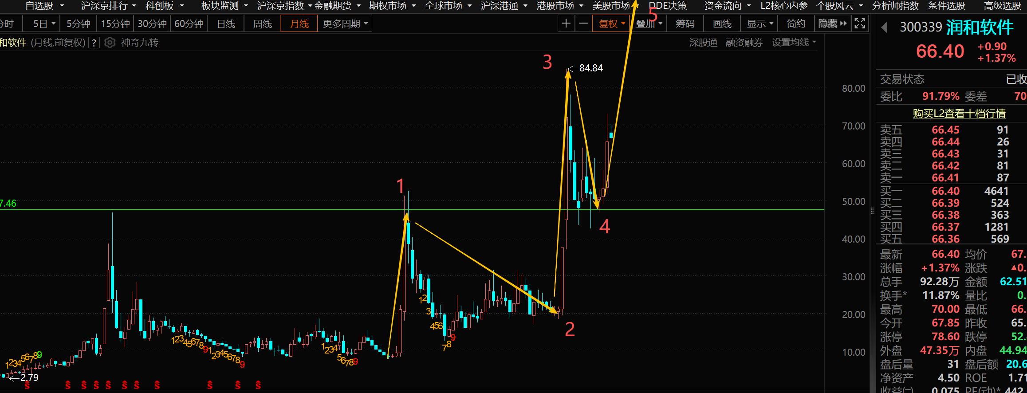Open L2核心内参 menu item
1027x393 pixels.
click(x=784, y=6)
